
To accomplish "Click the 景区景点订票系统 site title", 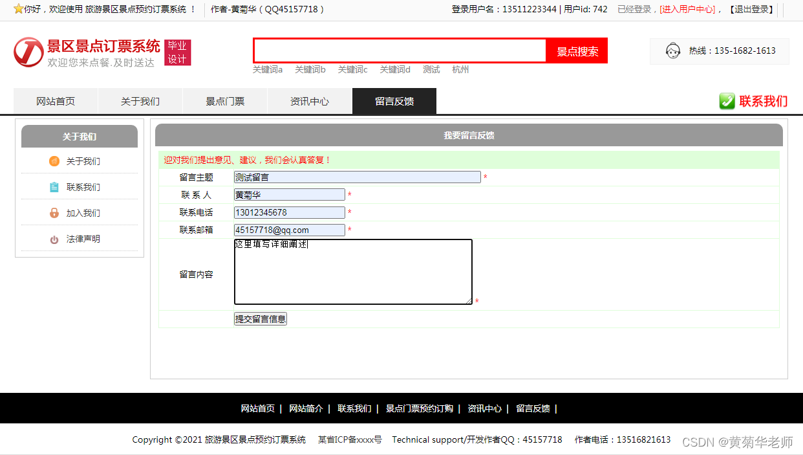I will 103,46.
